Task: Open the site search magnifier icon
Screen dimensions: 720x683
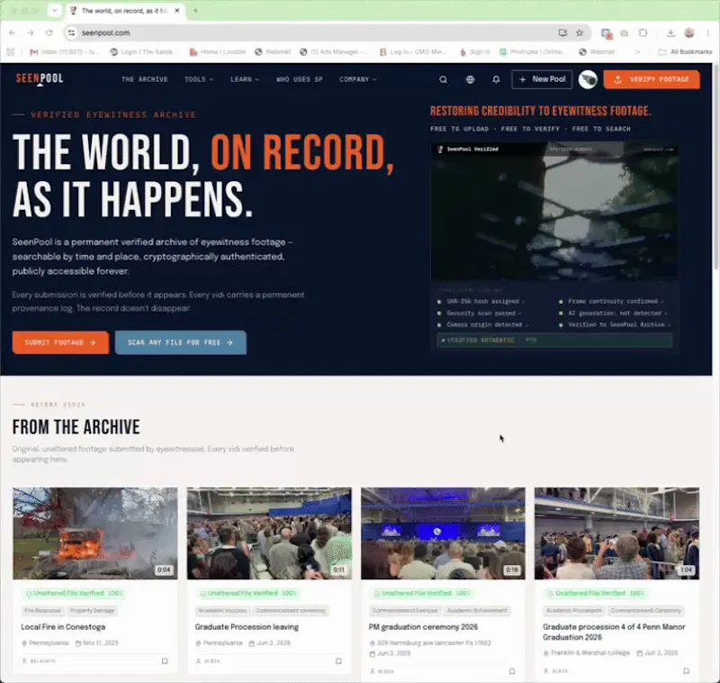Action: click(x=443, y=79)
